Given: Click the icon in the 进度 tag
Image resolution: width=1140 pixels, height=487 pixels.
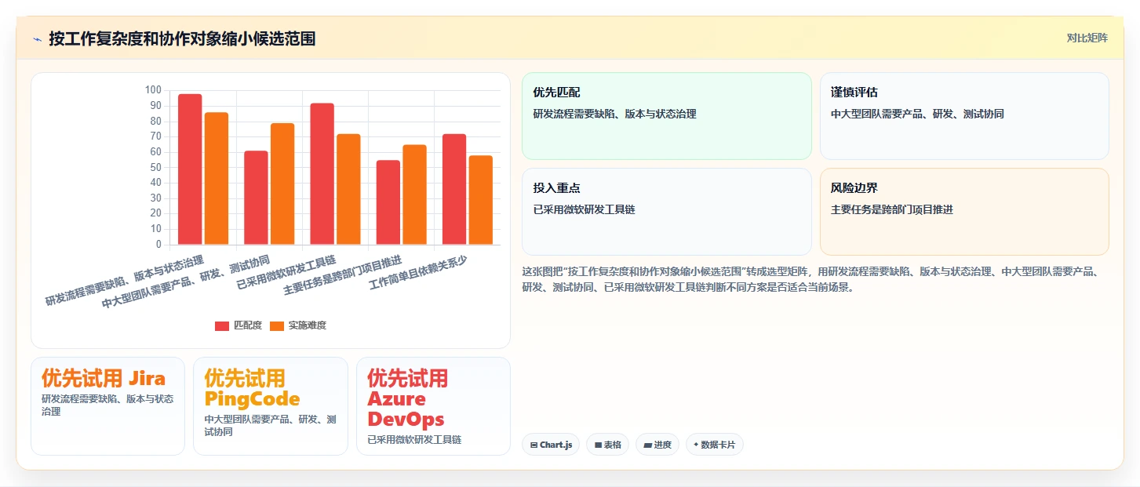Looking at the screenshot, I should (x=647, y=445).
